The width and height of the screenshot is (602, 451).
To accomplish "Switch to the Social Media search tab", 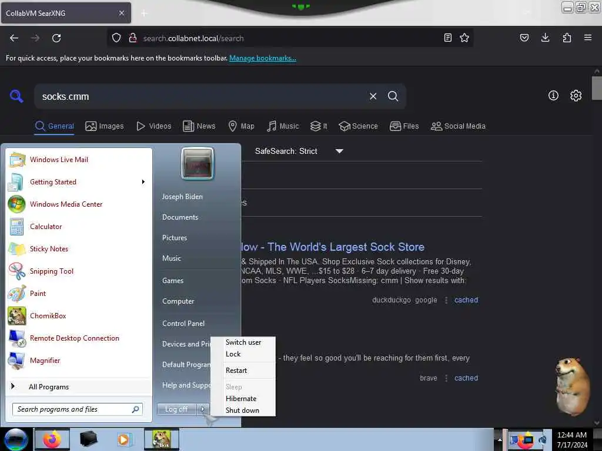I will 458,126.
